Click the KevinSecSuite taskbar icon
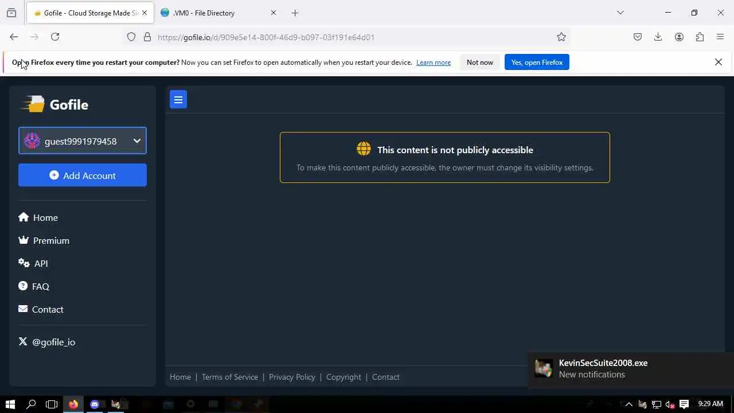 [x=116, y=404]
